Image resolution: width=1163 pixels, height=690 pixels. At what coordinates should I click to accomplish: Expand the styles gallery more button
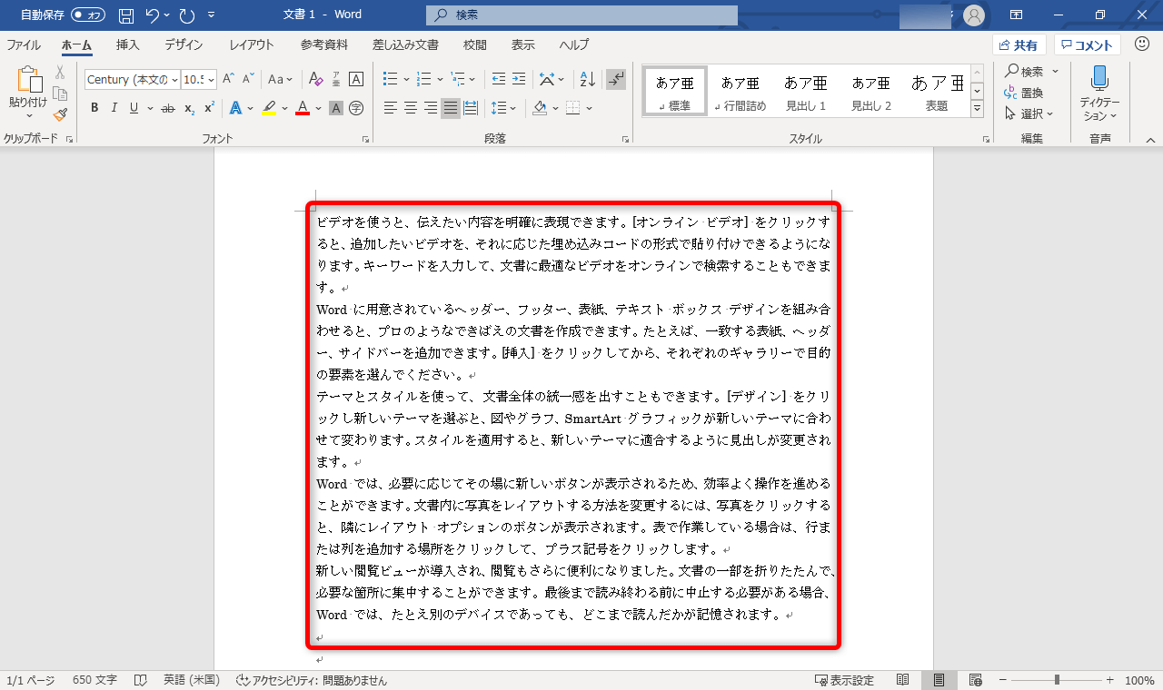coord(978,109)
